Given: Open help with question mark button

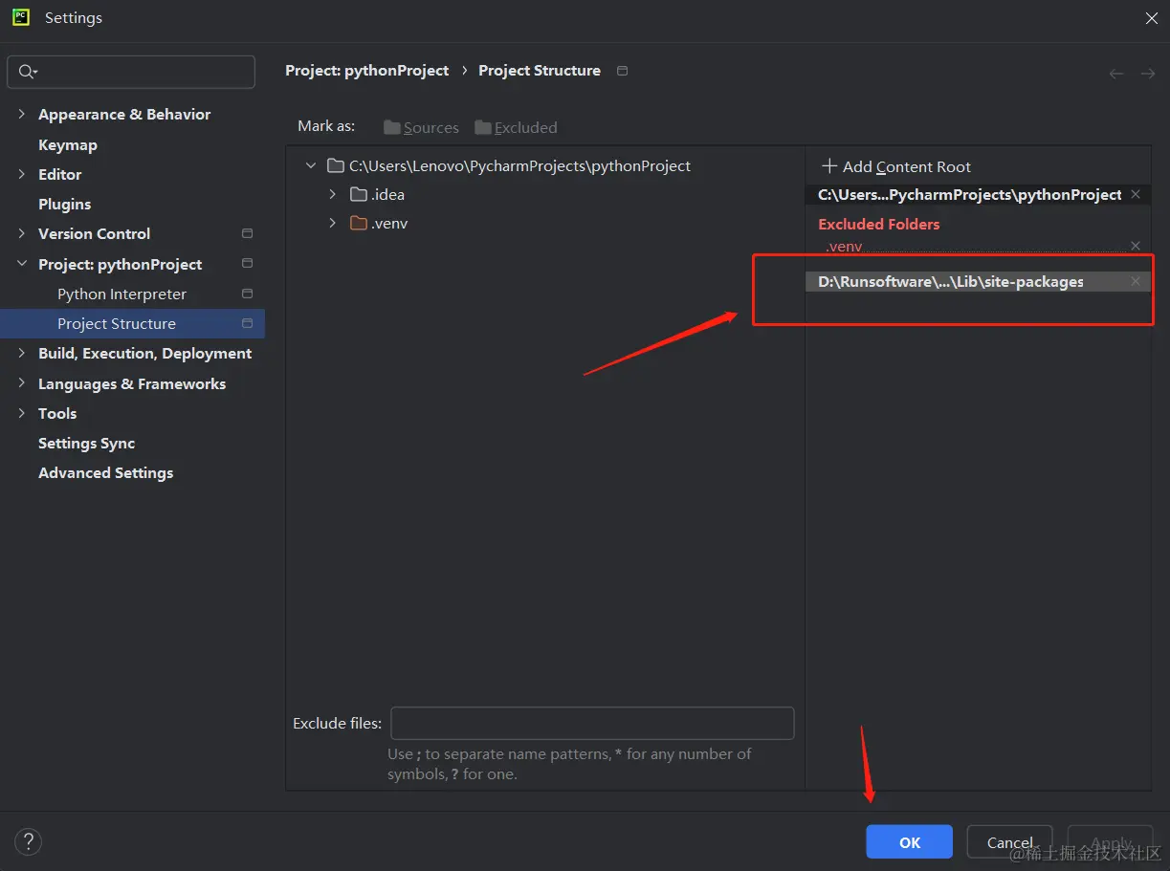Looking at the screenshot, I should (x=29, y=841).
